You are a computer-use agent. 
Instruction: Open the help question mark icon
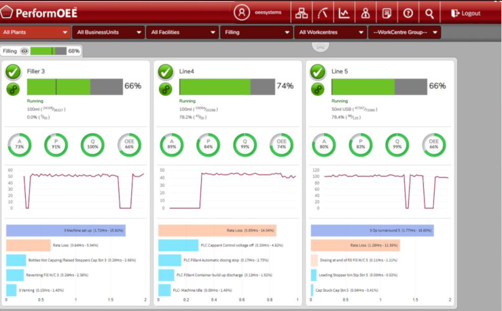point(408,12)
